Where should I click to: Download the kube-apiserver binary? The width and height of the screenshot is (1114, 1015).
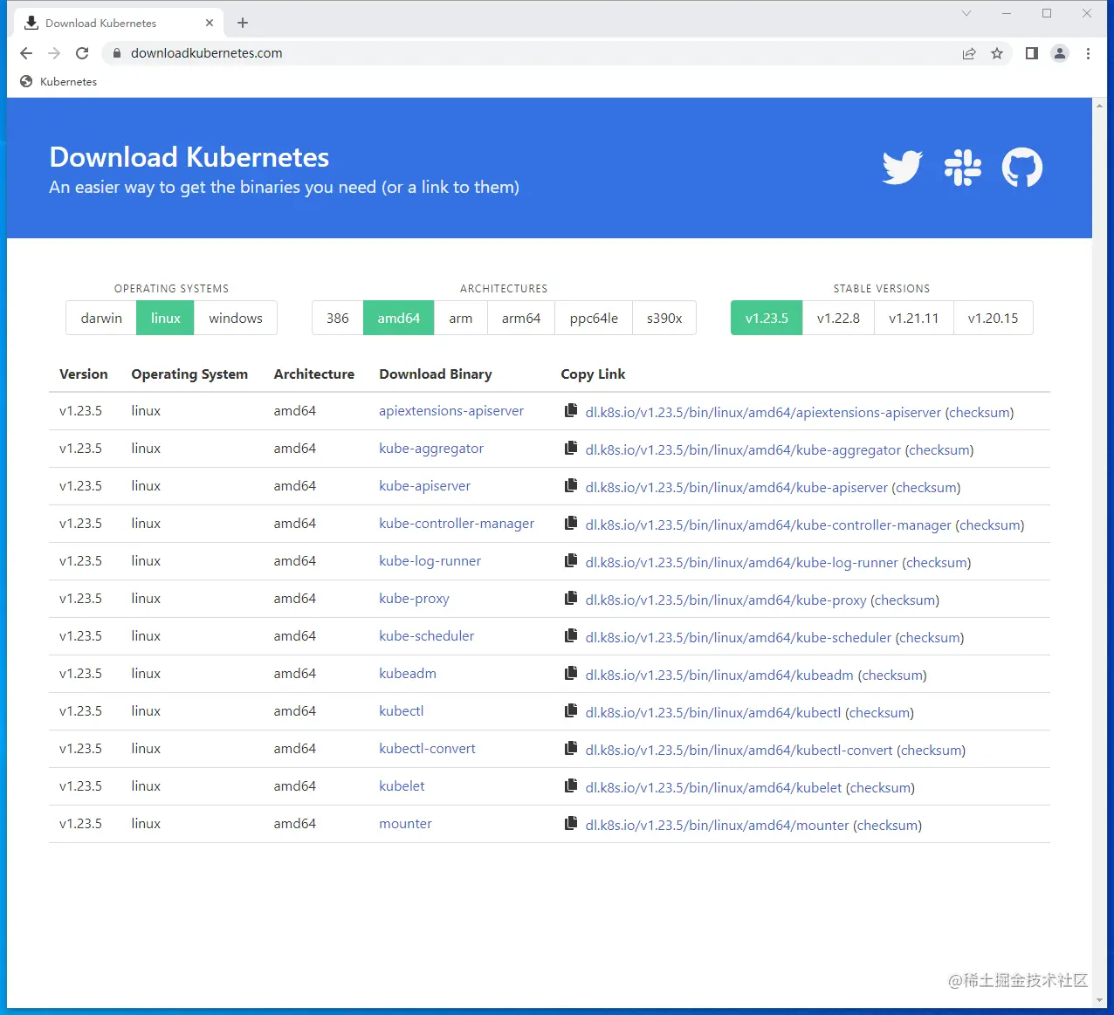tap(424, 486)
